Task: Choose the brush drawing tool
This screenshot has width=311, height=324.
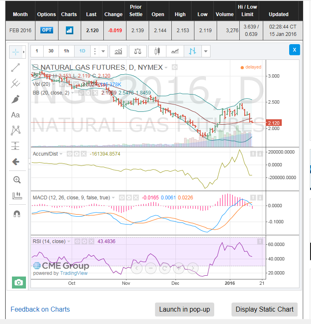Action: [16, 99]
